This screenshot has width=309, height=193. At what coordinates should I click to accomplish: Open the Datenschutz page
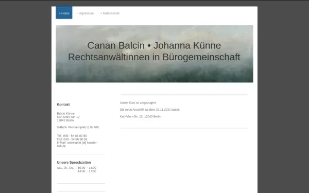coord(110,13)
